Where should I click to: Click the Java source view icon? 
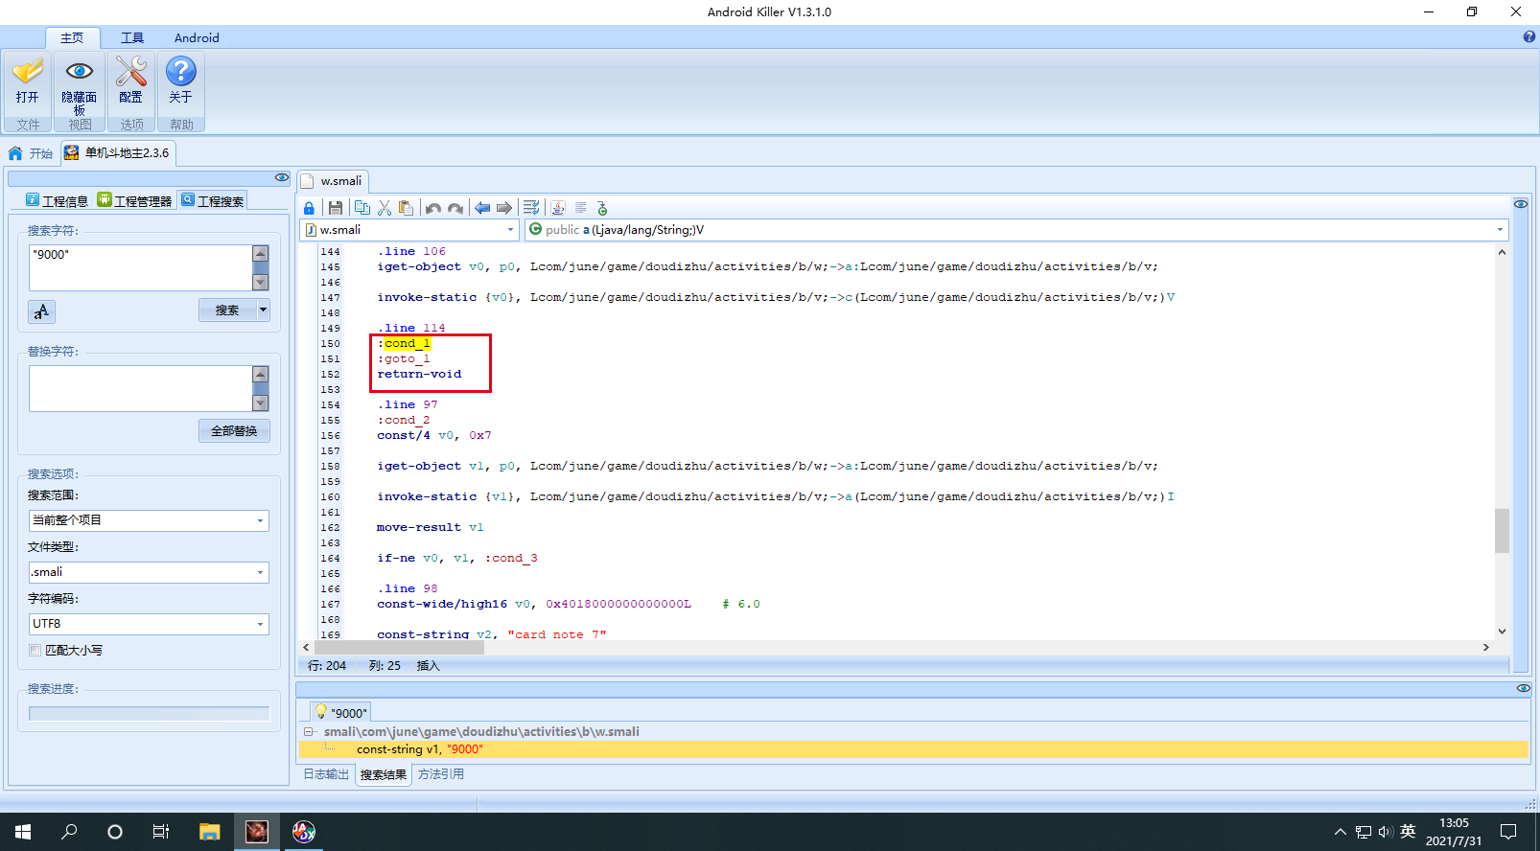pos(558,208)
